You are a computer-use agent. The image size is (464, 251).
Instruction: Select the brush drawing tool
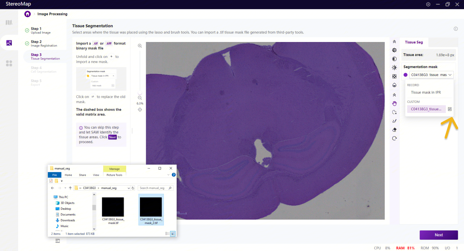point(394,121)
